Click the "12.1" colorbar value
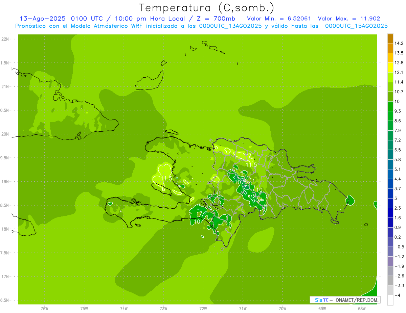The image size is (406, 313). (x=399, y=72)
